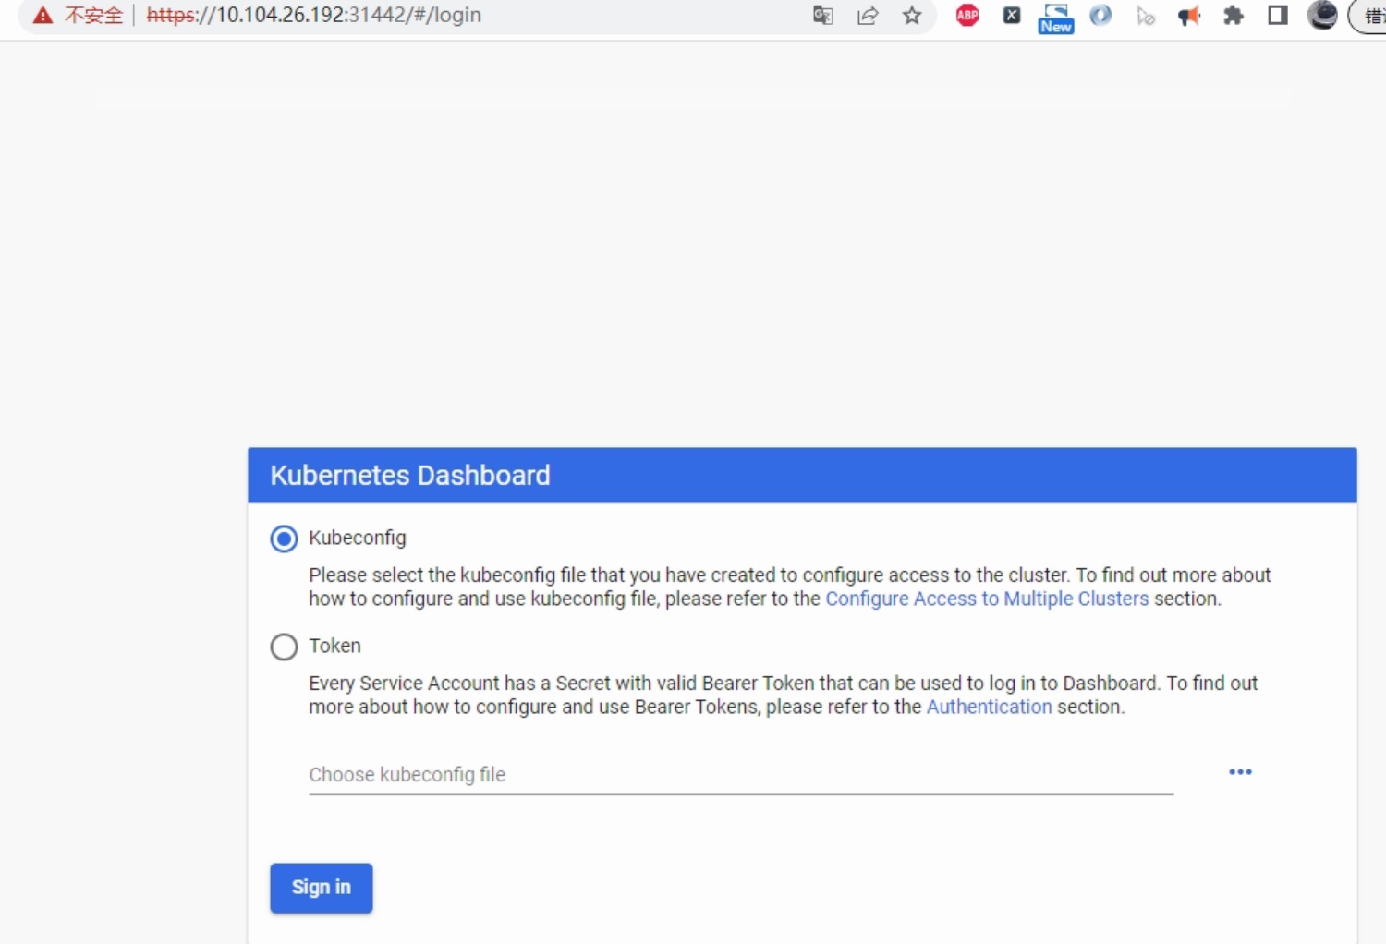This screenshot has height=944, width=1386.
Task: Click the blue round extension icon
Action: [x=1100, y=15]
